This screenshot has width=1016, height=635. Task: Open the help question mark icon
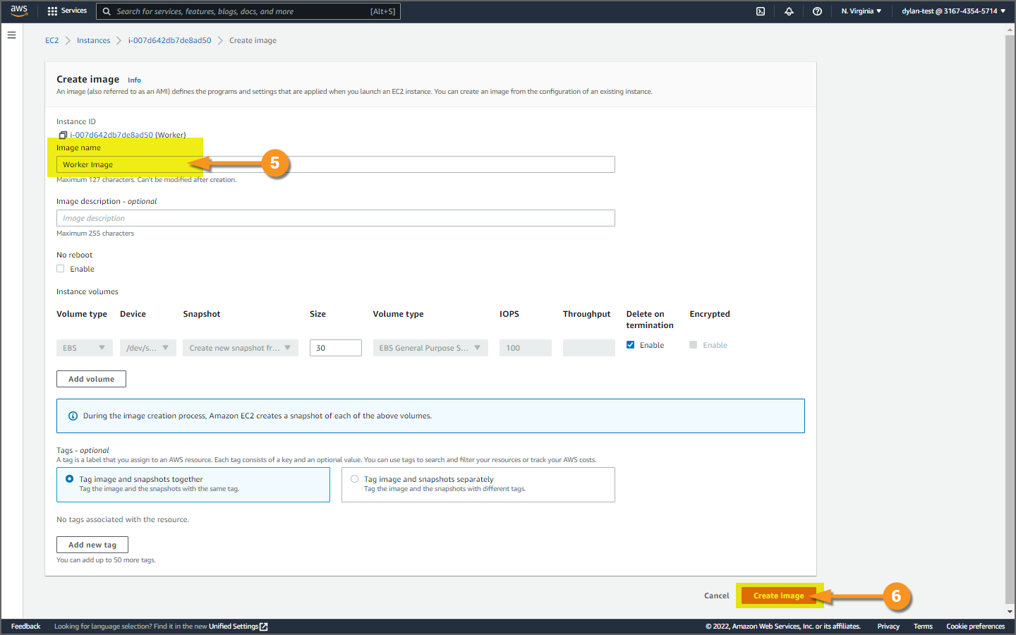(x=817, y=11)
